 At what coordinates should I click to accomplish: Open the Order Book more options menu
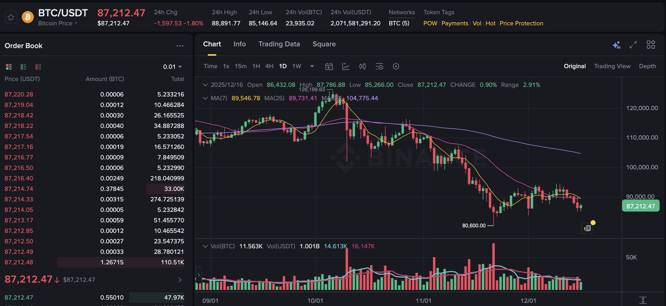(180, 45)
